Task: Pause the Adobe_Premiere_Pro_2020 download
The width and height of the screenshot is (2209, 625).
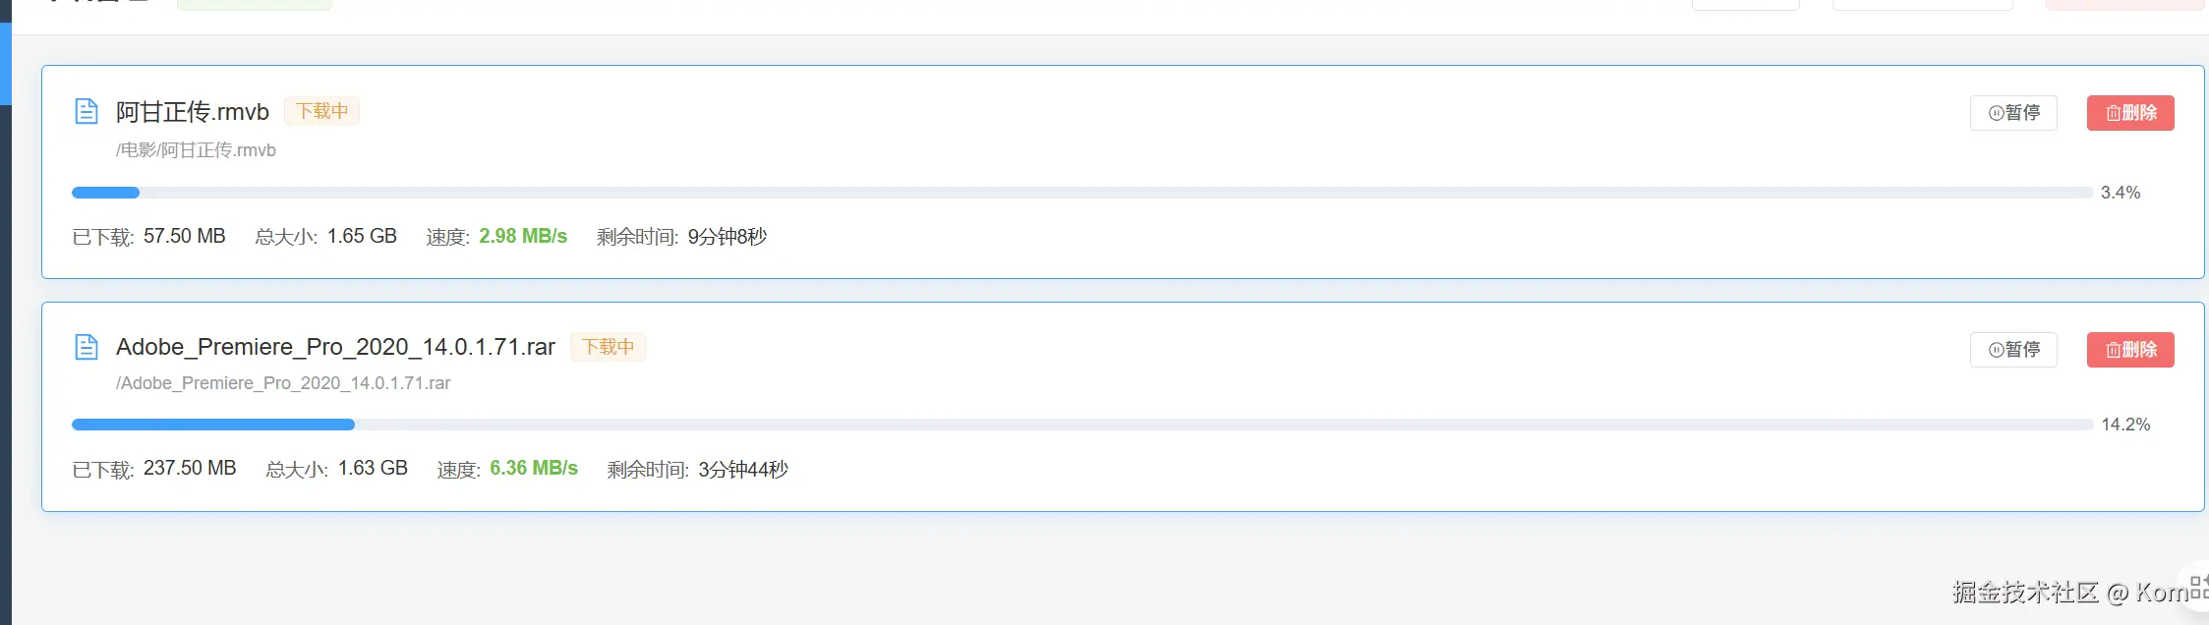Action: click(x=2012, y=349)
